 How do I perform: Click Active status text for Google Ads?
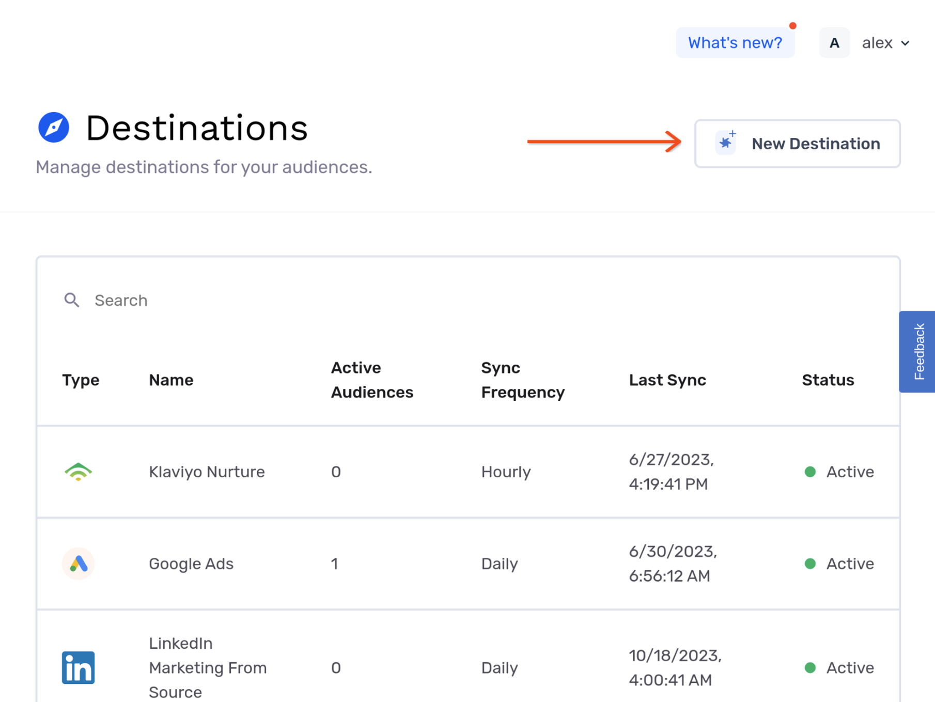point(850,564)
